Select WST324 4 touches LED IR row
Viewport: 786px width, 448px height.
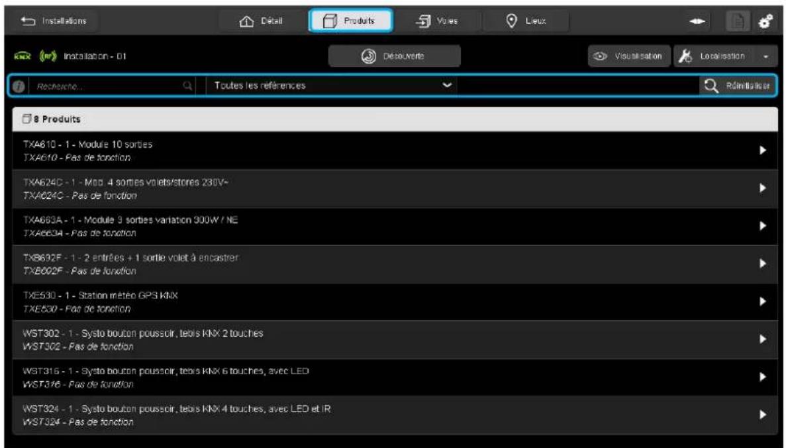(395, 416)
